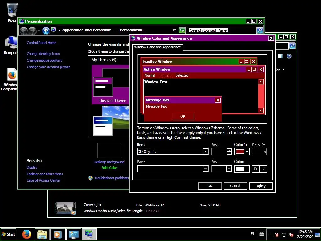Open the Firefox Windows Compatibility desktop file

[x=12, y=75]
